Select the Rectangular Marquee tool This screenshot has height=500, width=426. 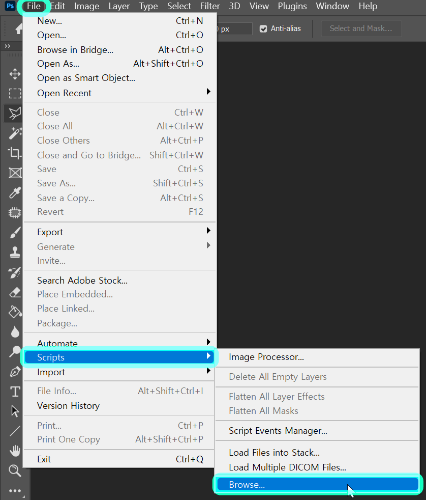[15, 93]
